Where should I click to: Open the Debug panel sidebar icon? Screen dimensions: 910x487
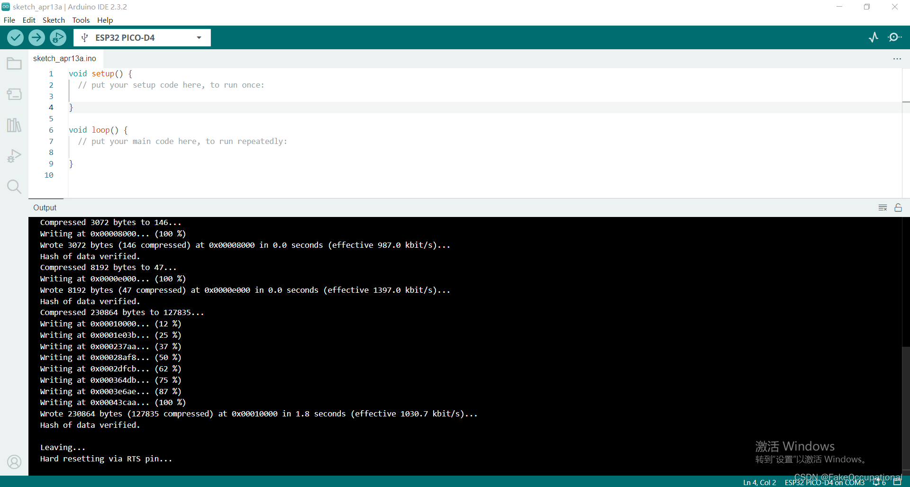(14, 156)
